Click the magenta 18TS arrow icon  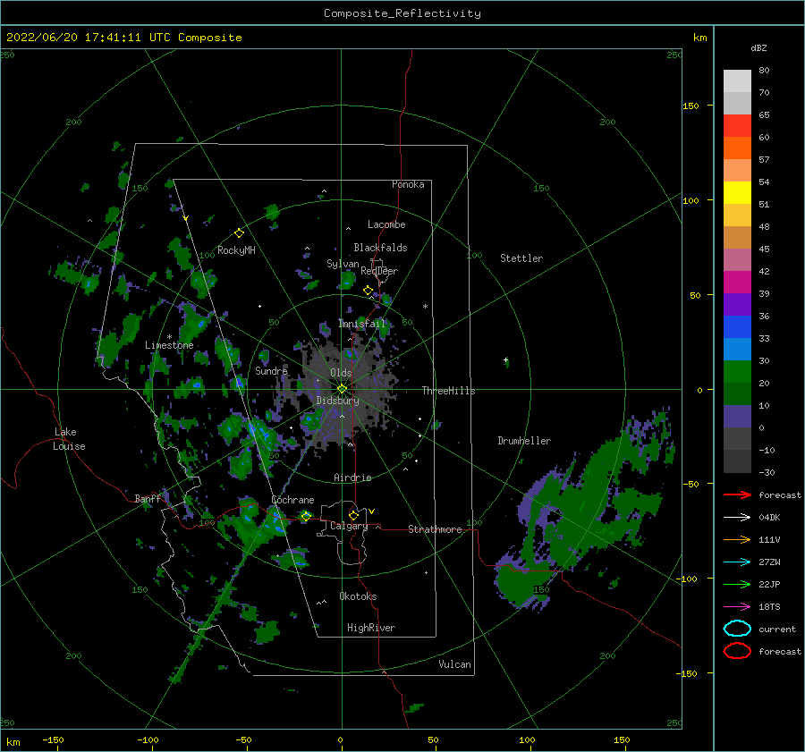[x=737, y=607]
